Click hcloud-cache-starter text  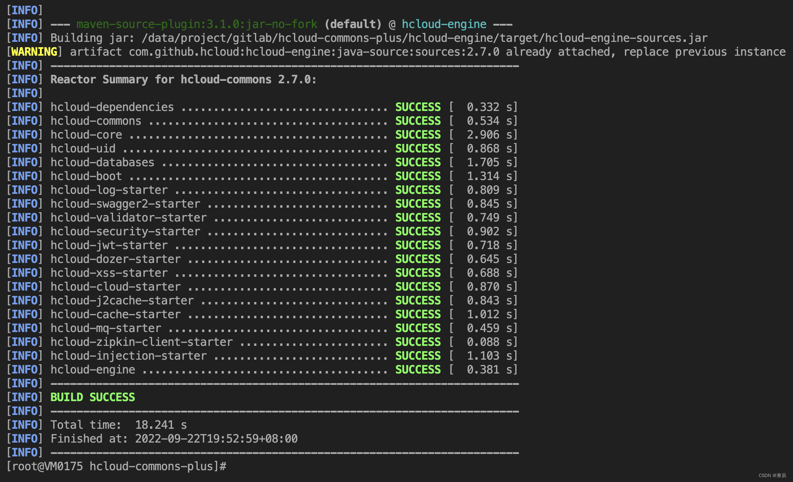click(115, 314)
